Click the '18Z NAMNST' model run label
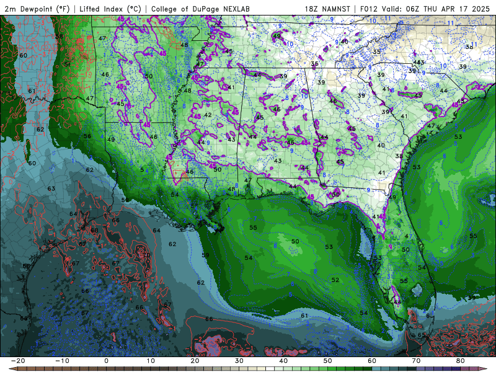Image resolution: width=496 pixels, height=372 pixels. pyautogui.click(x=327, y=9)
